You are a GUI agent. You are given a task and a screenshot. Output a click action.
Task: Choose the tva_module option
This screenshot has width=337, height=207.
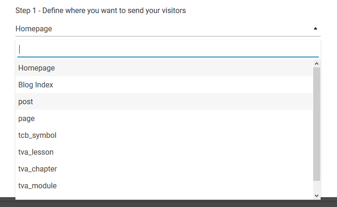click(37, 186)
